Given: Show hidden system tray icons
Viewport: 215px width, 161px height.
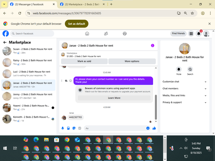Looking at the screenshot, I should (181, 148).
